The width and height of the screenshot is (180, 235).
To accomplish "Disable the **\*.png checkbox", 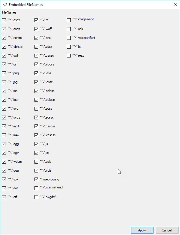I will (x=4, y=73).
